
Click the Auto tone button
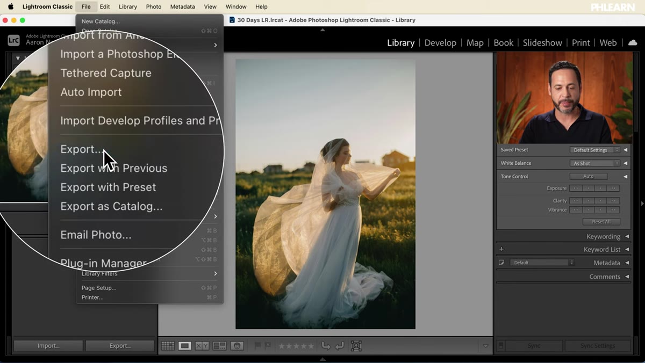(x=589, y=176)
